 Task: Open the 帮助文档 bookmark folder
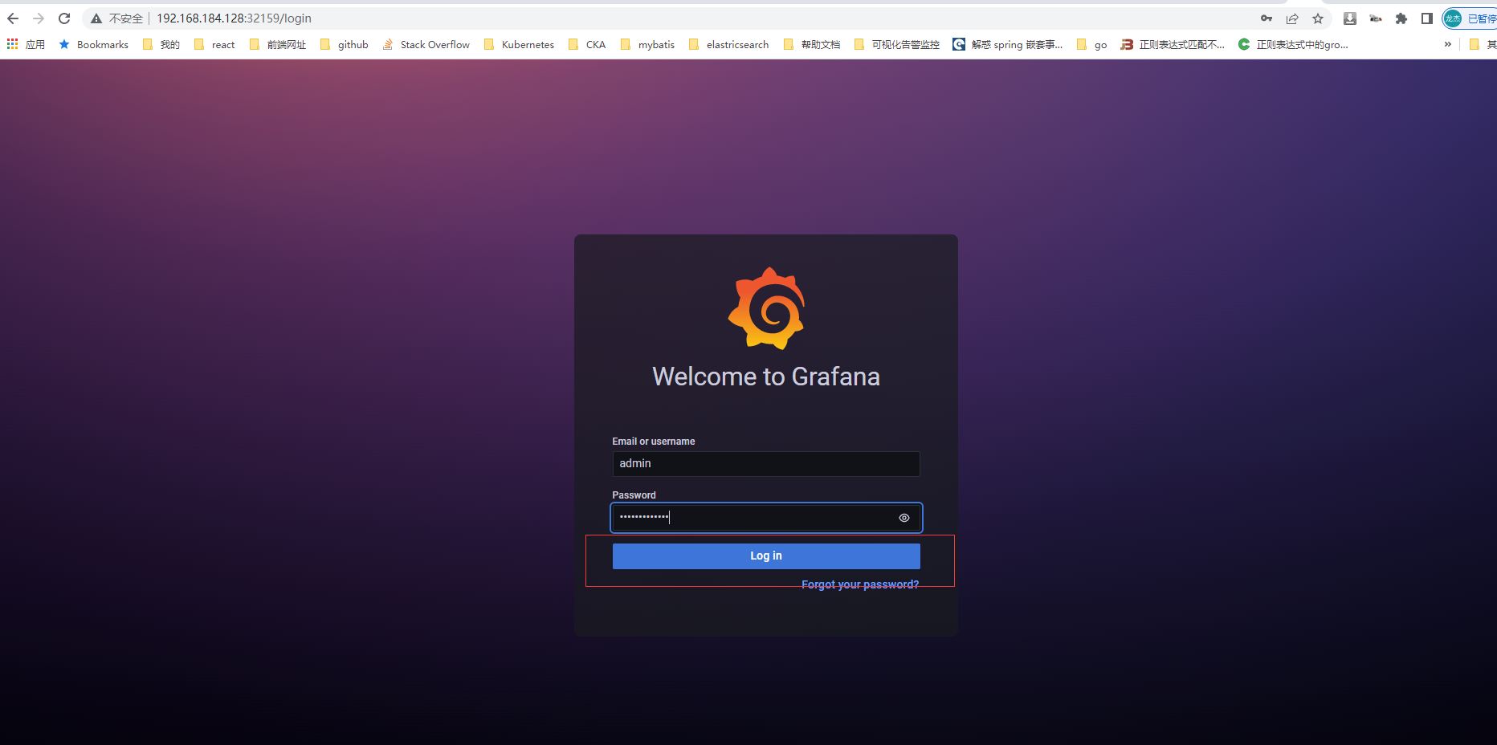(812, 44)
